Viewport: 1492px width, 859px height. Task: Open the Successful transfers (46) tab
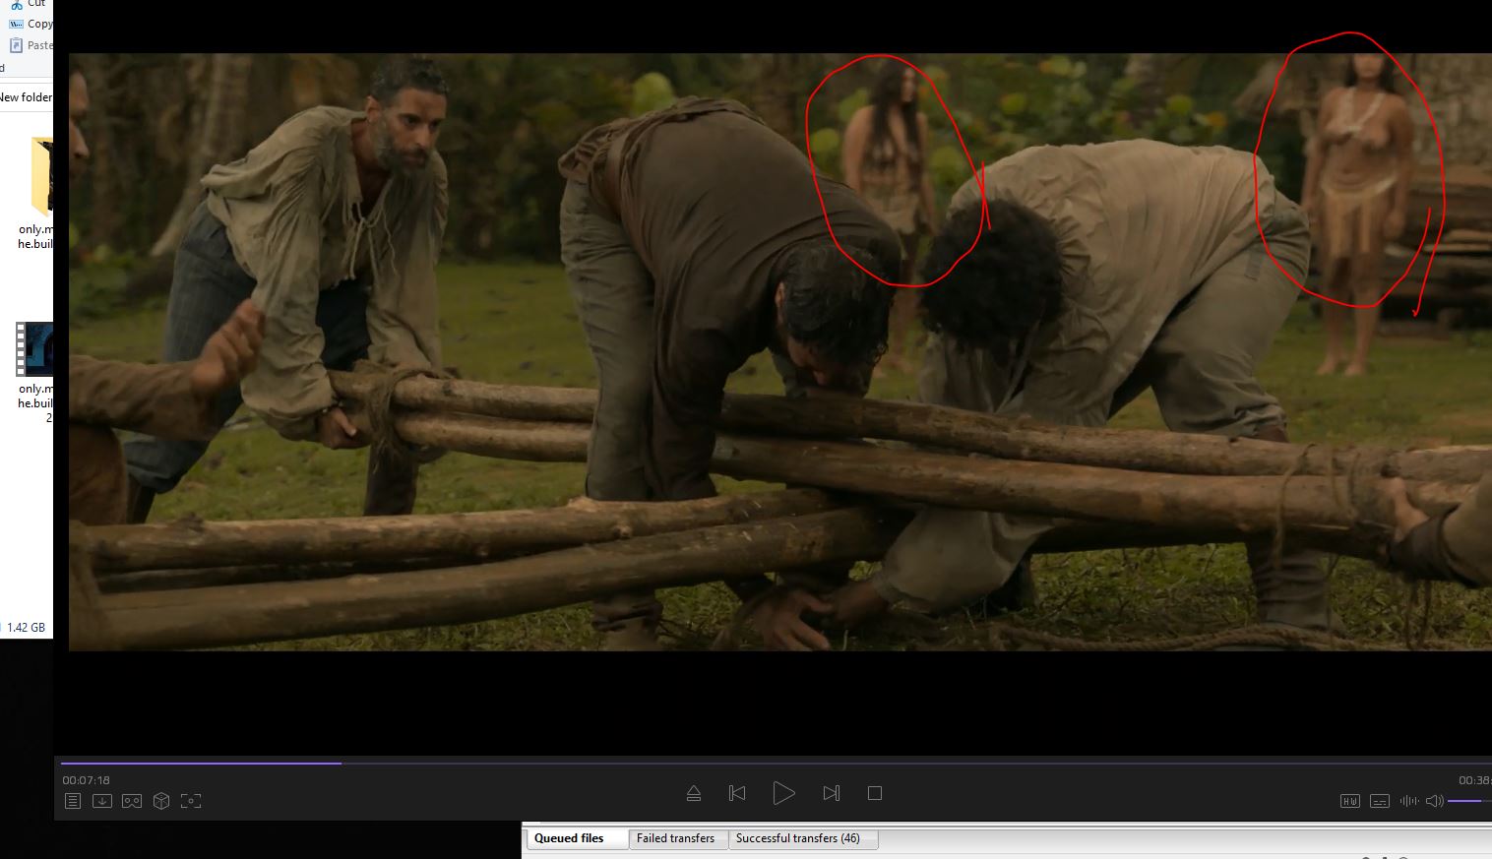[x=797, y=838]
